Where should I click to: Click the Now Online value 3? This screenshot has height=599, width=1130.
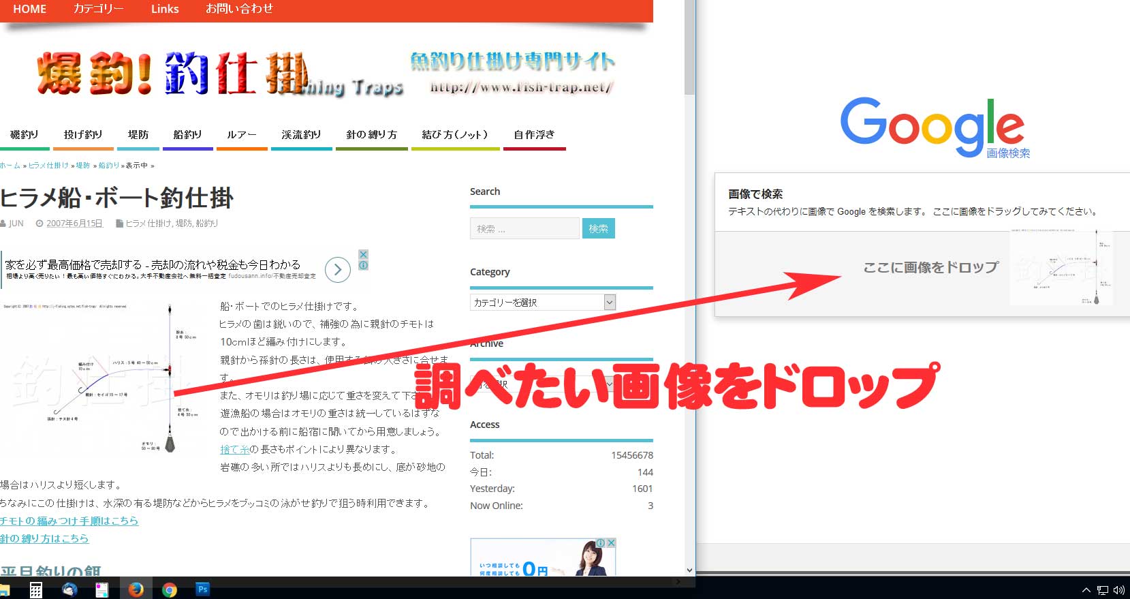[650, 506]
